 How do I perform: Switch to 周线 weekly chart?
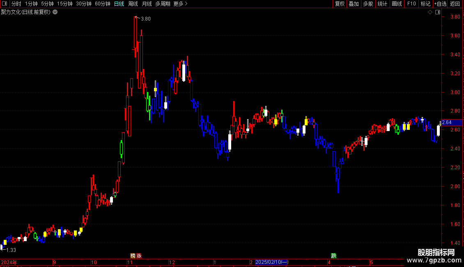pos(133,4)
